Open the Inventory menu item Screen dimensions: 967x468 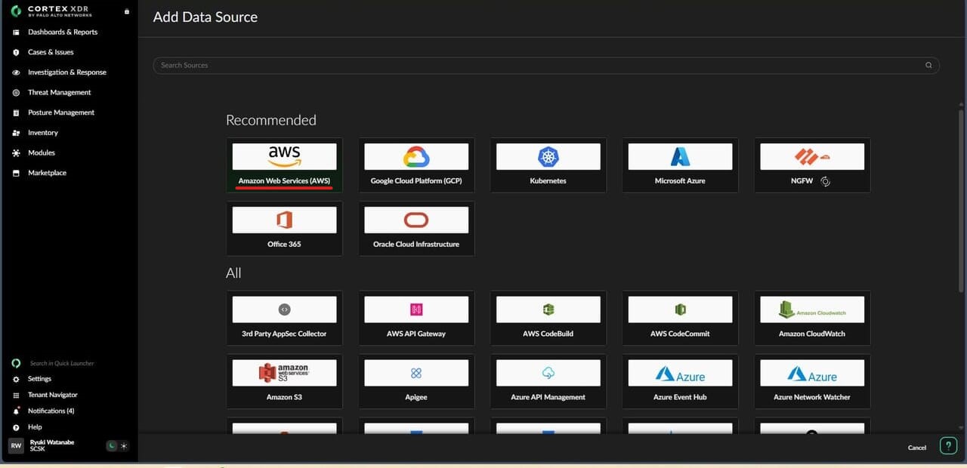(x=42, y=133)
